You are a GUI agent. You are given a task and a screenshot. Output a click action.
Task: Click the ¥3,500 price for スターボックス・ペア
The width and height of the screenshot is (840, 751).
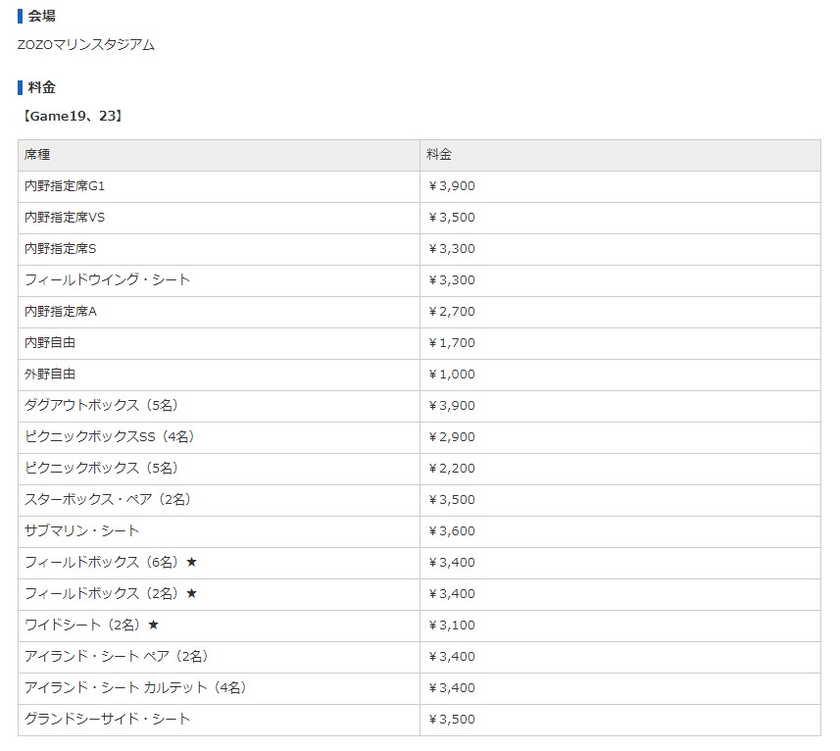[451, 500]
